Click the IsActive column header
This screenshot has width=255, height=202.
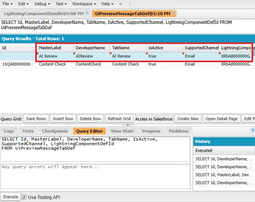[164, 48]
